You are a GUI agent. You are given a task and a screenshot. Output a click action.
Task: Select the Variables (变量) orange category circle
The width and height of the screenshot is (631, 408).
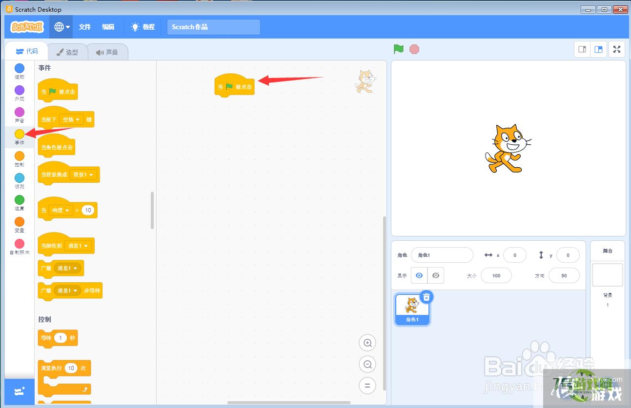tap(20, 222)
